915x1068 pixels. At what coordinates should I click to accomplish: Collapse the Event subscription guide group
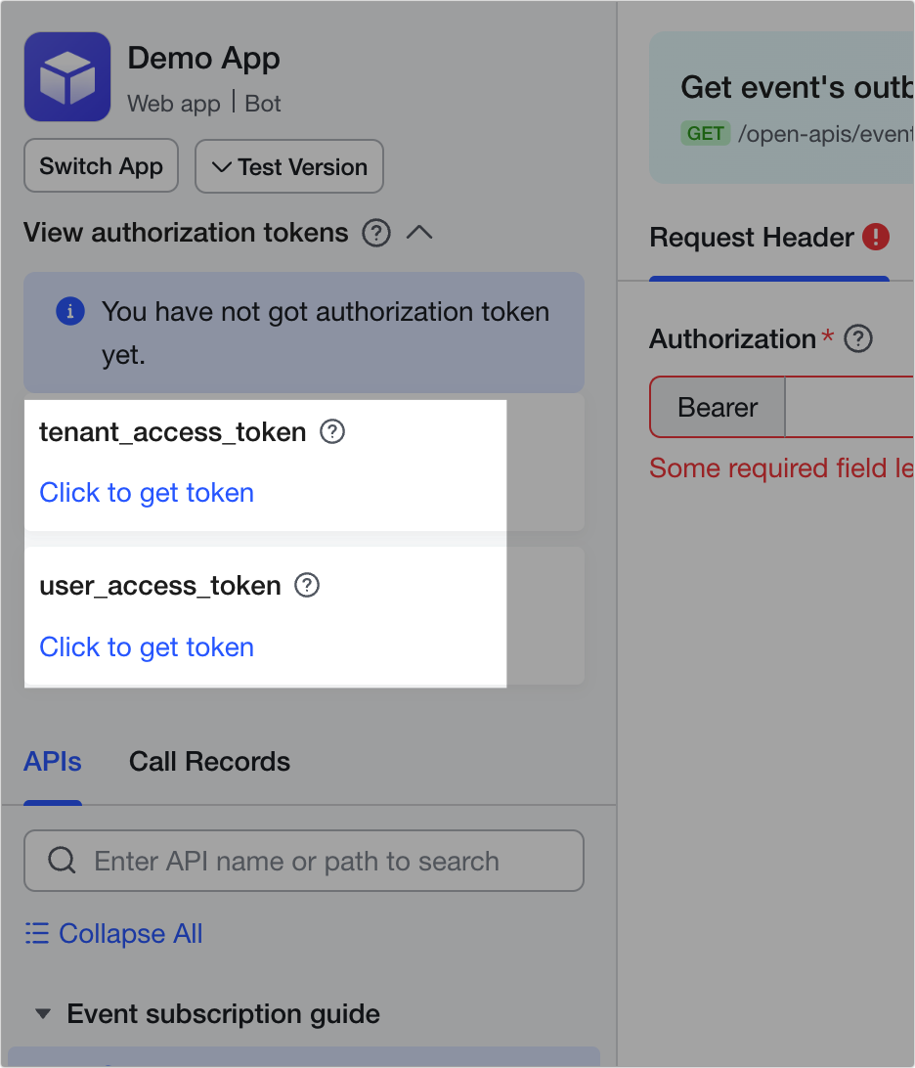pos(42,1014)
